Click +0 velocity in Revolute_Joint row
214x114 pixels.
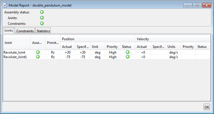143,52
